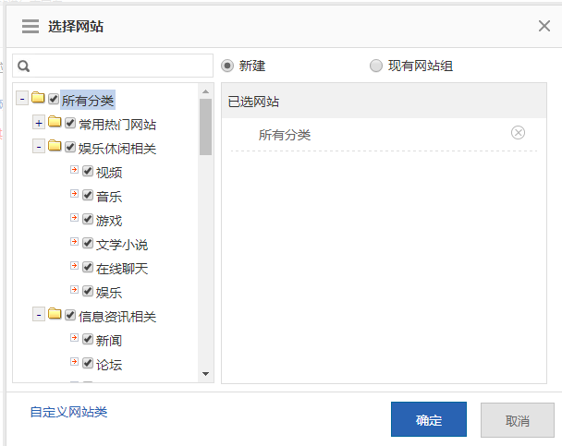
Task: Uncheck the 常用热门网站 checkbox
Action: (70, 123)
